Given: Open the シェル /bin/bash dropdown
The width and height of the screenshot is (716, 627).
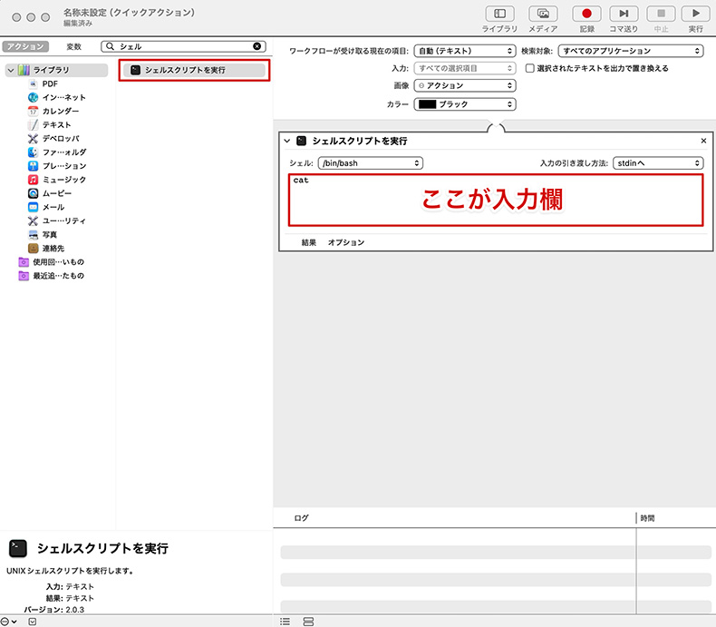Looking at the screenshot, I should click(x=371, y=163).
